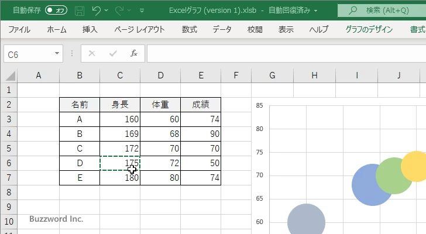Click the Undo arrow icon

(x=96, y=11)
